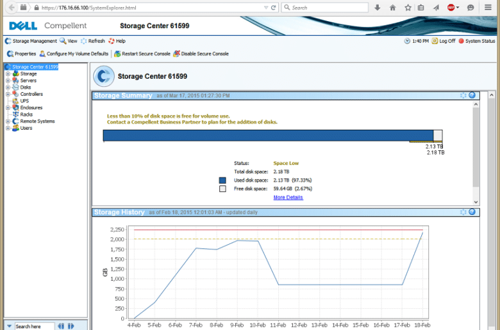Click the white Free disk space swatch
500x330 pixels.
222,189
